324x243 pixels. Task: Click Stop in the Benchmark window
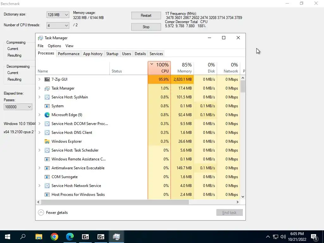(x=146, y=27)
